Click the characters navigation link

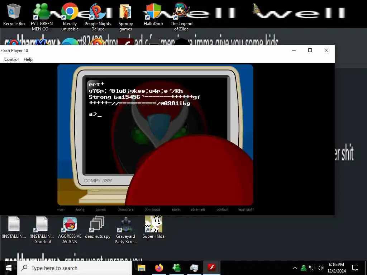point(125,209)
